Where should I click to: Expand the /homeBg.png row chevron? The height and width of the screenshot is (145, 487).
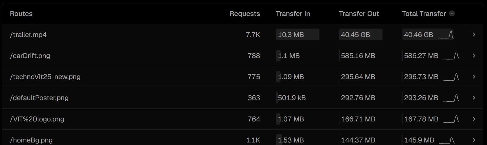[474, 140]
